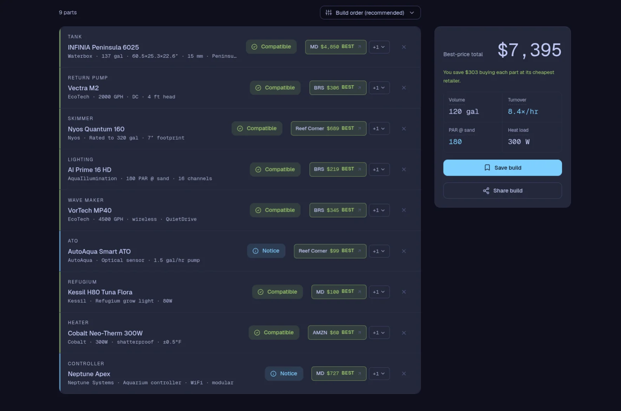Image resolution: width=621 pixels, height=411 pixels.
Task: Click Compatible badge on INFINIA tank
Action: point(271,47)
